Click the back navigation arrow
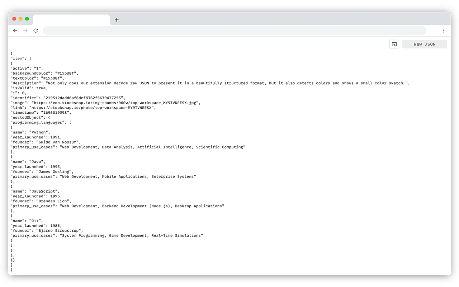 click(x=15, y=30)
